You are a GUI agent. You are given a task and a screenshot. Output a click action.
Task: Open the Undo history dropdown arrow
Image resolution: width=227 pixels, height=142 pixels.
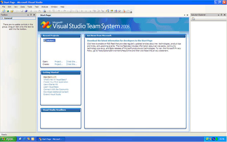coord(62,11)
